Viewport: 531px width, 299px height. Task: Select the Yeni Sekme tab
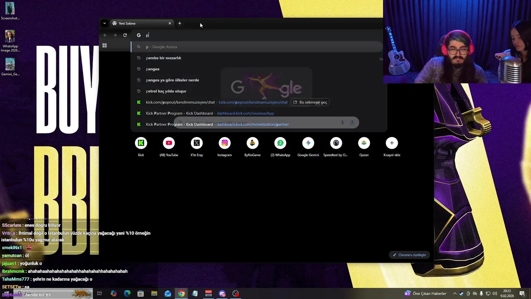click(142, 23)
